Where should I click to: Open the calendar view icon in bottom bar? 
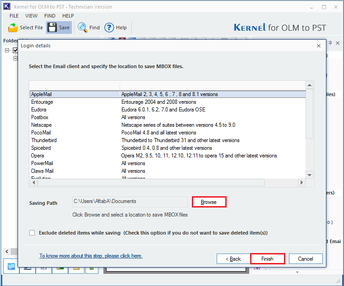pyautogui.click(x=11, y=266)
